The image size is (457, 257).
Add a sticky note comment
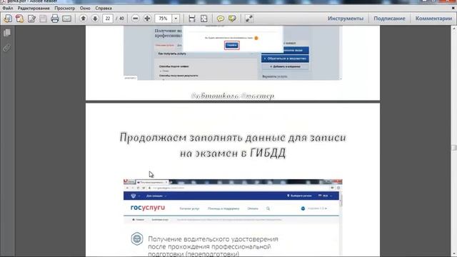tap(221, 19)
